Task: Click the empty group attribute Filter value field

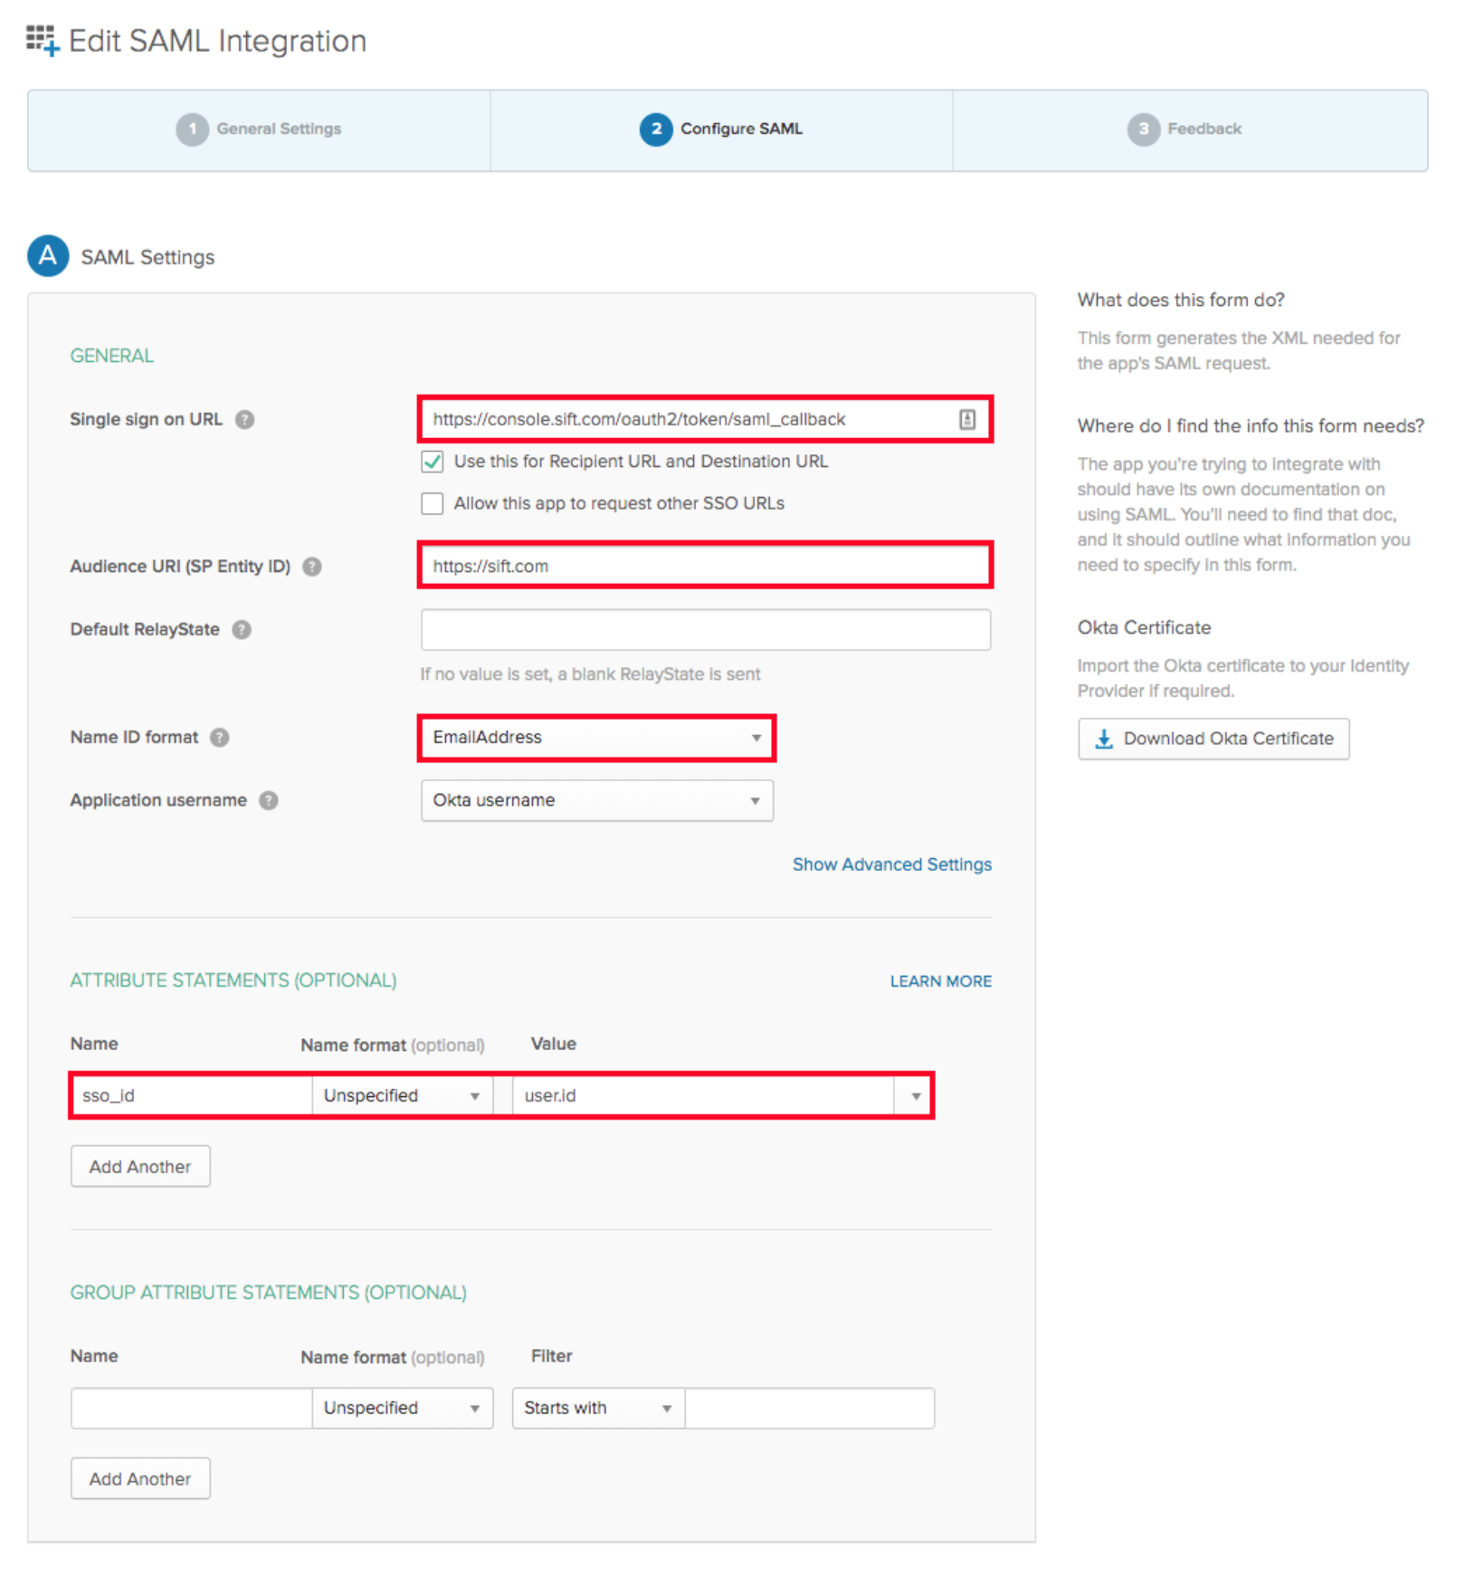Action: tap(810, 1408)
